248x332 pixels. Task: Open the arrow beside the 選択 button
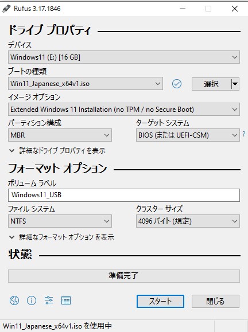[235, 84]
